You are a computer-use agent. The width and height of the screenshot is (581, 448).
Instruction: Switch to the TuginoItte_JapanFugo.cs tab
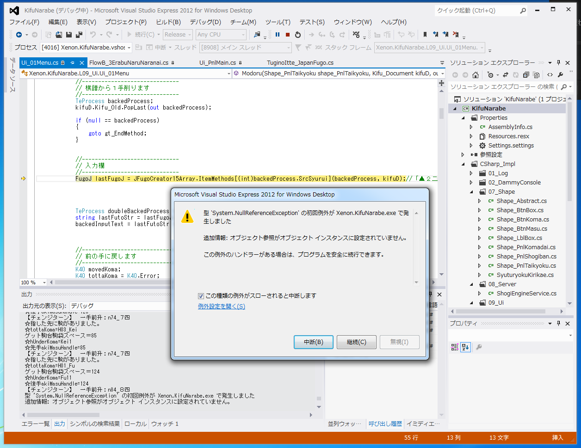tap(300, 63)
